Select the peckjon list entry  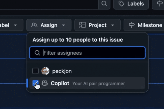87,71
